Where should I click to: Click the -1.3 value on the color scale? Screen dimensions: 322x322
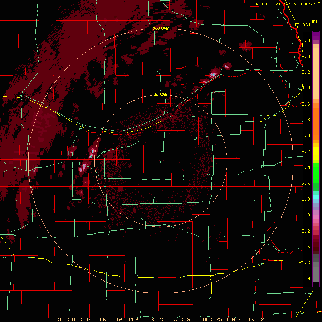click(x=304, y=263)
